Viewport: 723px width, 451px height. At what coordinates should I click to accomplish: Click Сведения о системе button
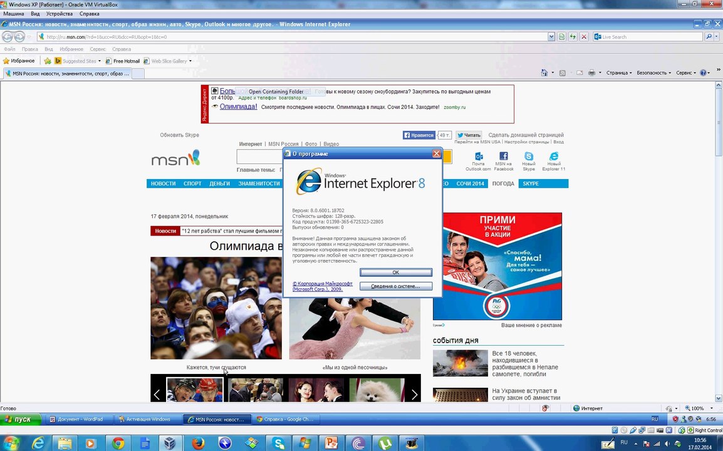[395, 286]
